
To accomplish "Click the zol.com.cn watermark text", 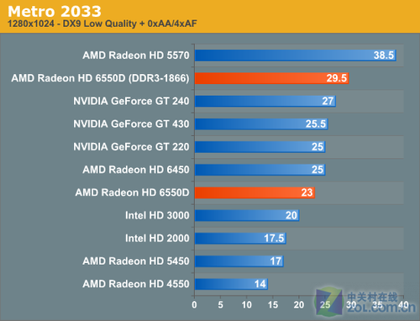I will (381, 308).
